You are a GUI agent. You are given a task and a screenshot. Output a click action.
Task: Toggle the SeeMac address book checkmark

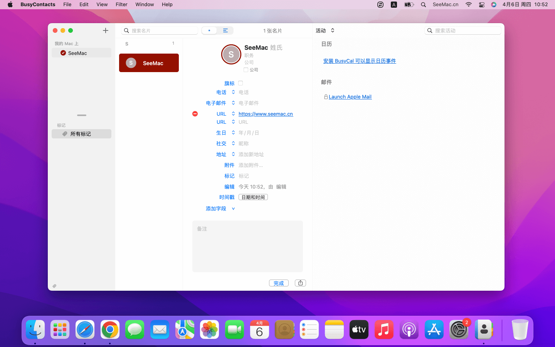click(x=63, y=53)
